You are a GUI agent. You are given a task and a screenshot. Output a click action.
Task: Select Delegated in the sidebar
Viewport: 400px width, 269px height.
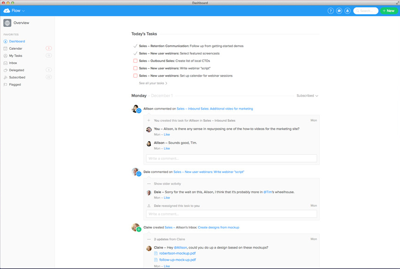[x=16, y=70]
